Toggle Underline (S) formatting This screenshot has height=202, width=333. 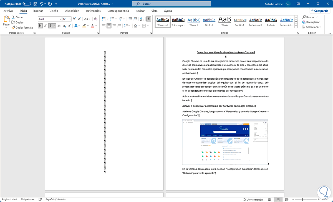tap(51, 26)
